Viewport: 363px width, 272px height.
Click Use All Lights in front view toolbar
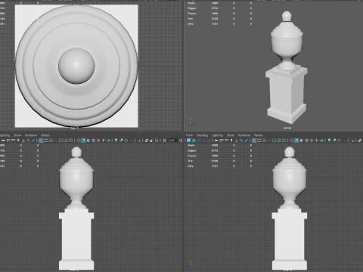[104, 141]
